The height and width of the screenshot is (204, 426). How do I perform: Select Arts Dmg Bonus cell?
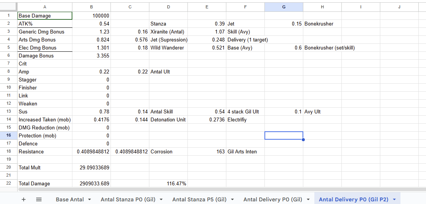click(x=45, y=40)
